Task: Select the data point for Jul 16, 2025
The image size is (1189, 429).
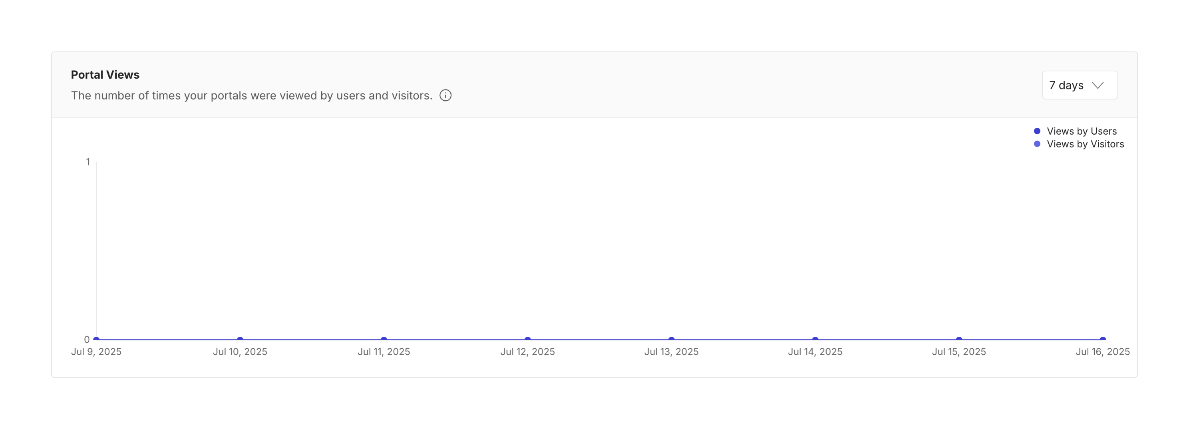Action: click(x=1103, y=340)
